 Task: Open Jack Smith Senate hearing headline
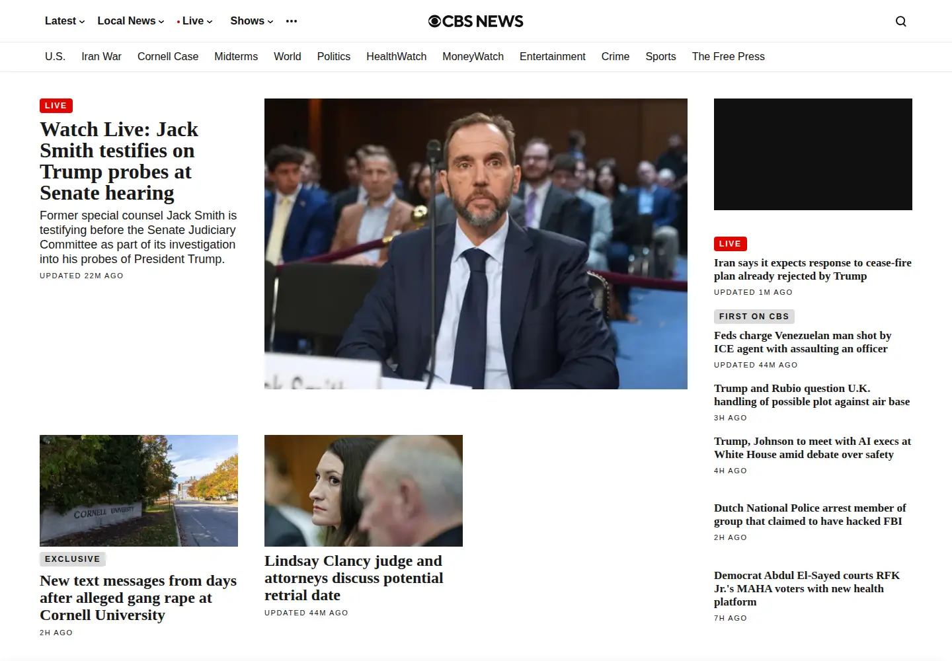point(120,161)
